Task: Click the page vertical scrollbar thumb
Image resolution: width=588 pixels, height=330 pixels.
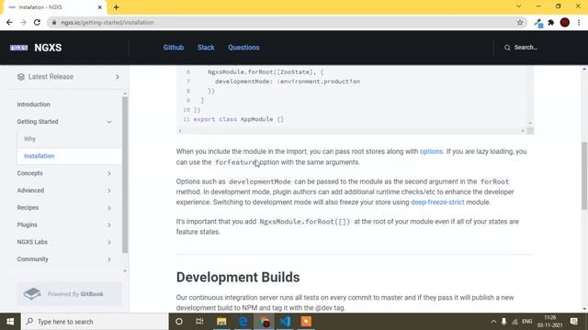Action: (x=584, y=176)
